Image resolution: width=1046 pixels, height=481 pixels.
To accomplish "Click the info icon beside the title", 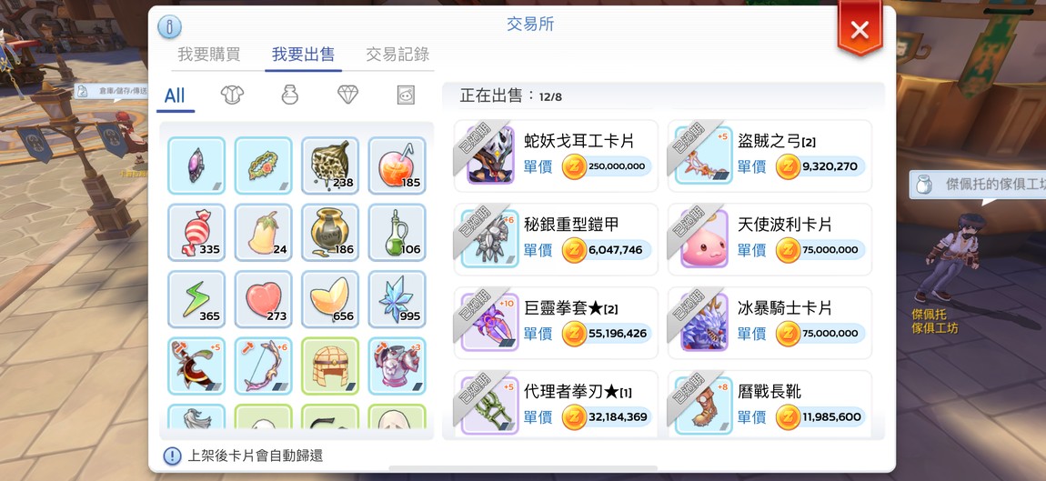I will click(169, 26).
